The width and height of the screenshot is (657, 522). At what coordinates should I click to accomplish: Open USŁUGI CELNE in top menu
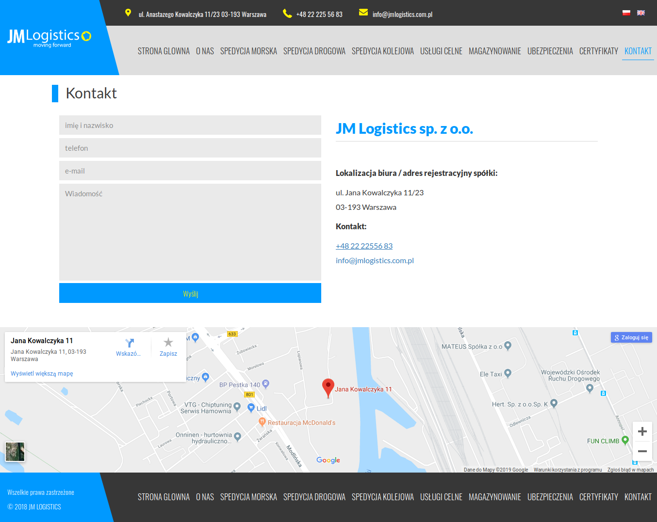[441, 51]
